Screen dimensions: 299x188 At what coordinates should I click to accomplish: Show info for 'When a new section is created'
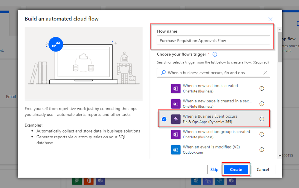[262, 88]
